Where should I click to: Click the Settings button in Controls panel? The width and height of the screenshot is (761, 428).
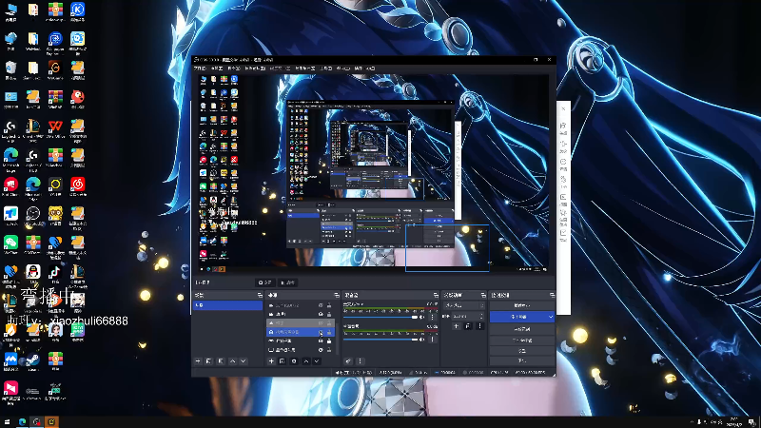521,351
